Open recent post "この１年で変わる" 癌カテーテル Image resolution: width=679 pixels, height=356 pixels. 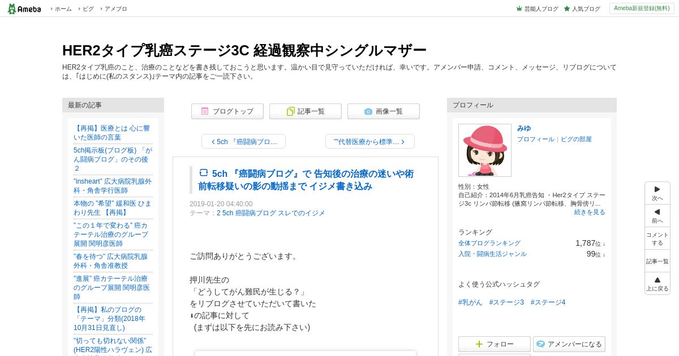click(x=111, y=235)
